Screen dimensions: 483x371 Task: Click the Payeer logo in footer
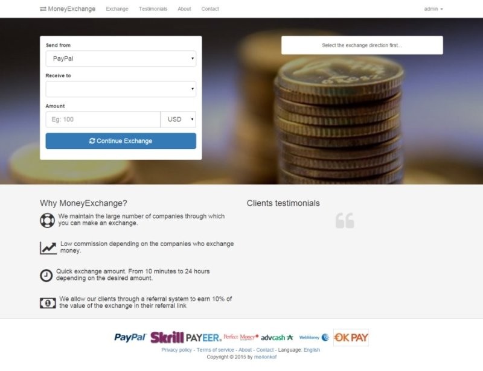tap(203, 338)
